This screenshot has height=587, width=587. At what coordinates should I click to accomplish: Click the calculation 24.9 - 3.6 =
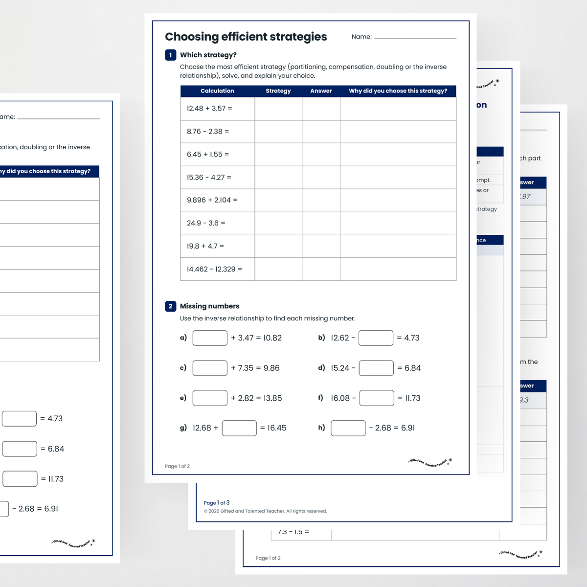pyautogui.click(x=206, y=223)
